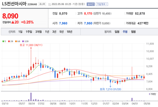
Task: Click the 상한가 10,450 text
Action: pyautogui.click(x=102, y=14)
